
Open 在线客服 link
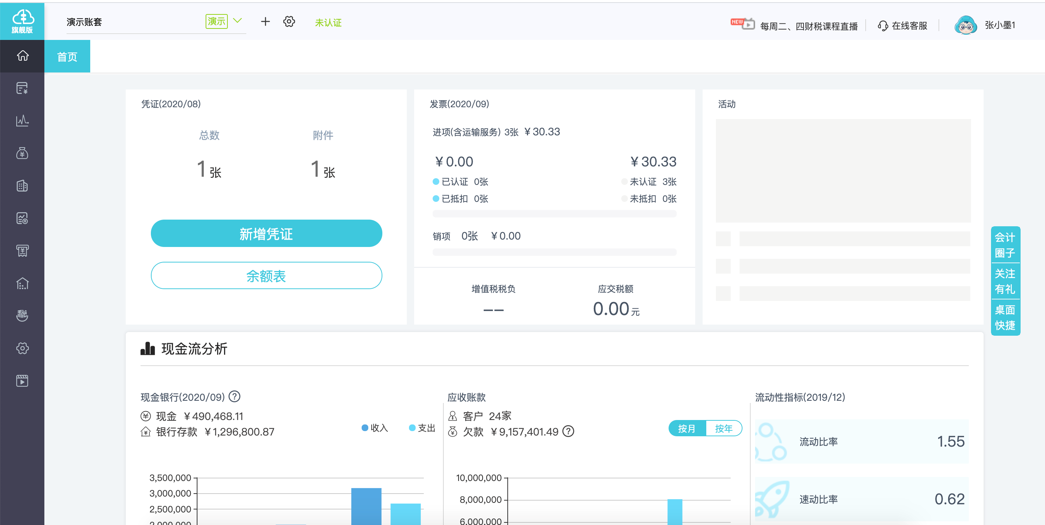pyautogui.click(x=910, y=26)
